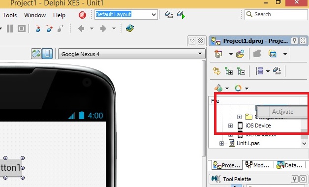This screenshot has height=187, width=309.
Task: Switch to the Model View tab
Action: 257,165
